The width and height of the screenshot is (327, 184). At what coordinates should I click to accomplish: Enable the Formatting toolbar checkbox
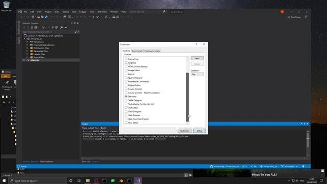pyautogui.click(x=126, y=59)
